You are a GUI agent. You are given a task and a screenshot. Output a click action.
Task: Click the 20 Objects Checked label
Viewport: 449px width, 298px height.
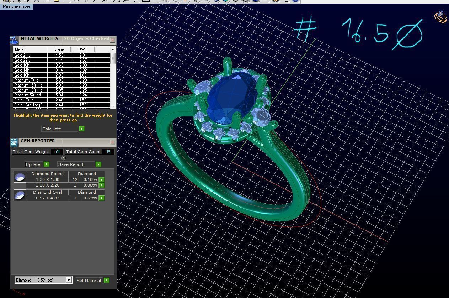86,38
